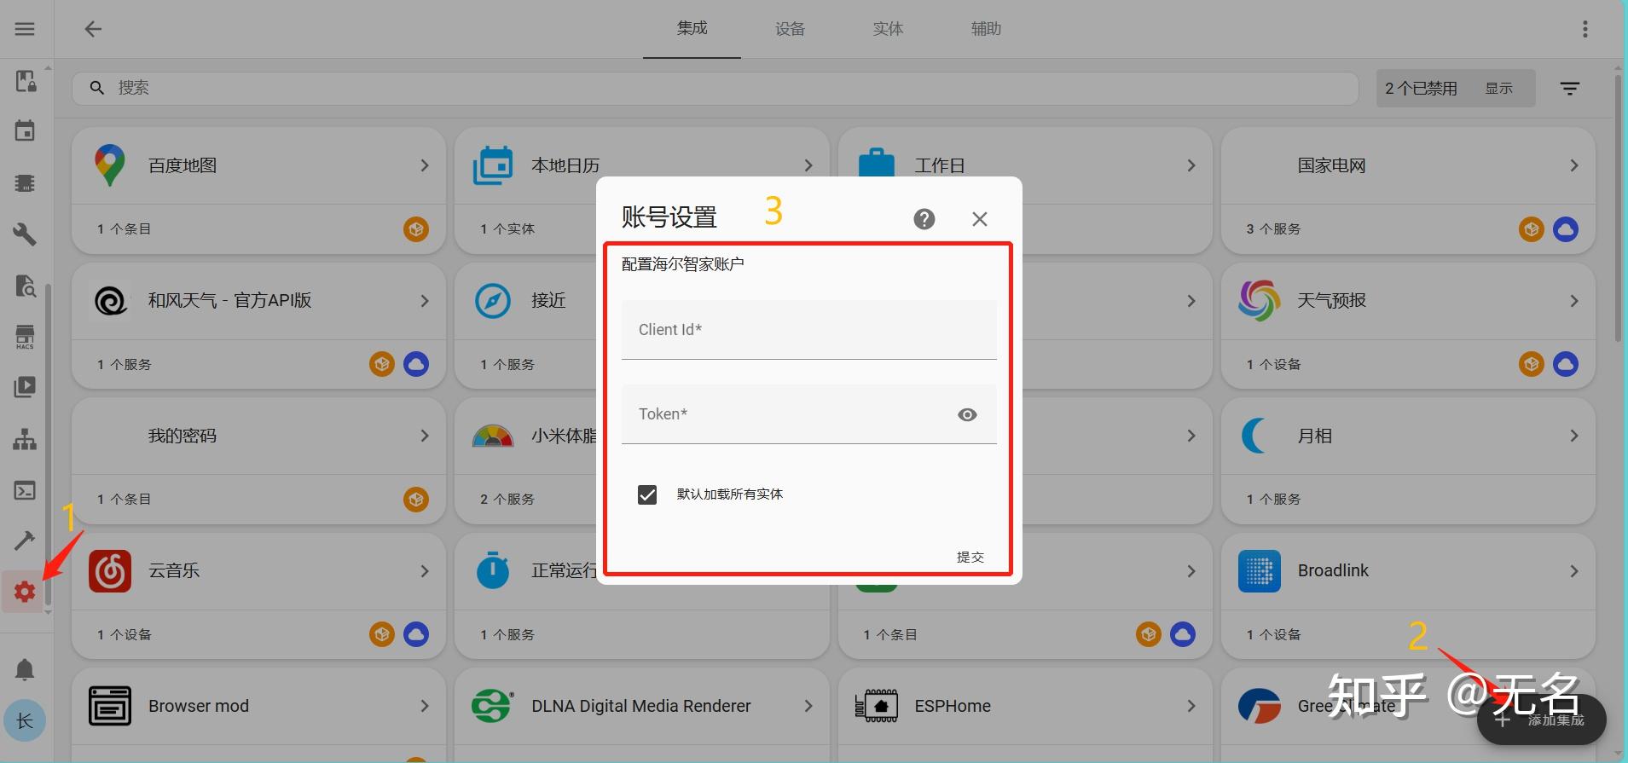Expand the 天气预报 card with its chevron

pyautogui.click(x=1574, y=301)
